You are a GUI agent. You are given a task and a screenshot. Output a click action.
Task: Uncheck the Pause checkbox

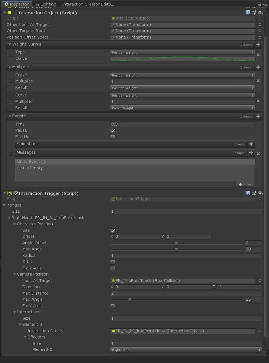click(x=112, y=130)
